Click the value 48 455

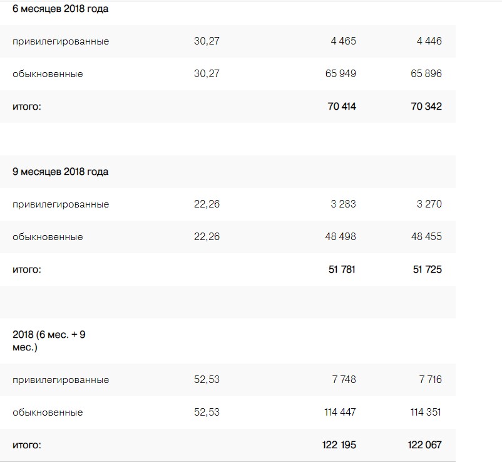[x=426, y=236]
